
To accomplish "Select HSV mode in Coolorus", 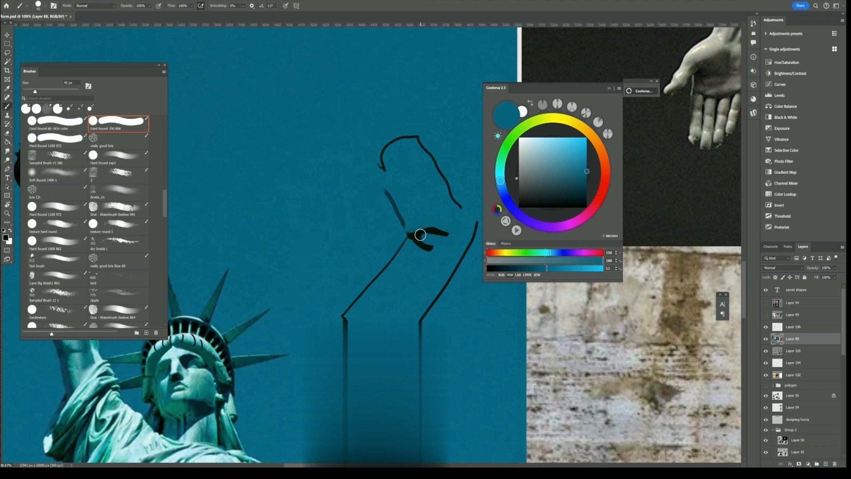I will click(x=510, y=275).
